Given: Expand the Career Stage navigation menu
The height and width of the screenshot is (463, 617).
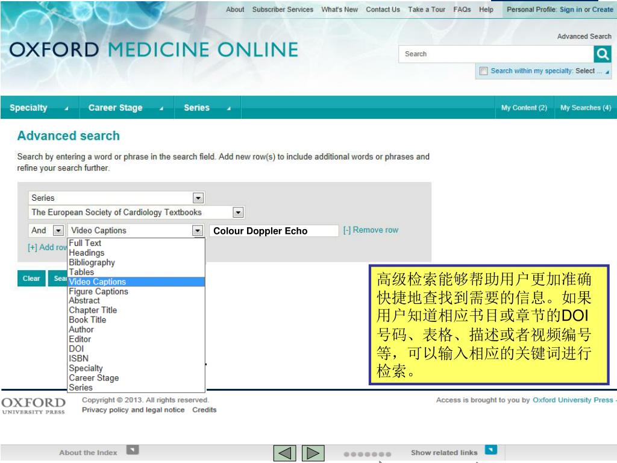Looking at the screenshot, I should [x=127, y=107].
